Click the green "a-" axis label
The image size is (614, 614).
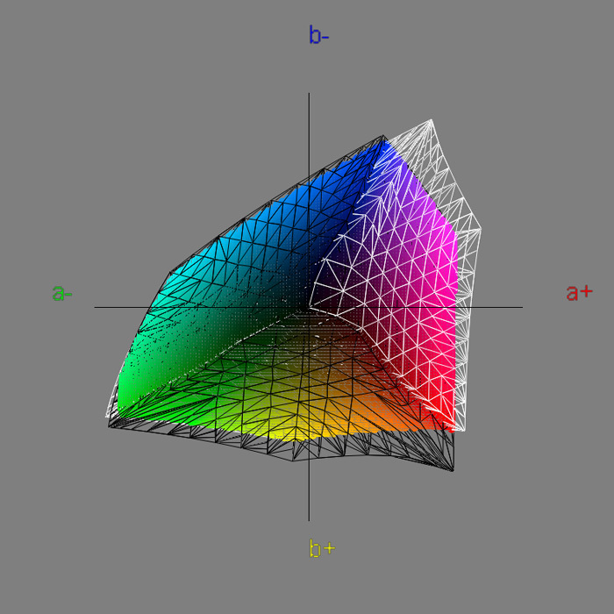(x=62, y=293)
